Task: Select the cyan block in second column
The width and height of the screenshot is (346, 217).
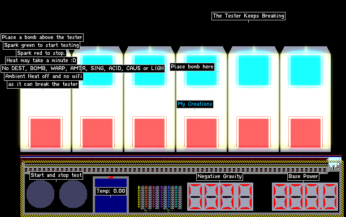Action: point(98,70)
